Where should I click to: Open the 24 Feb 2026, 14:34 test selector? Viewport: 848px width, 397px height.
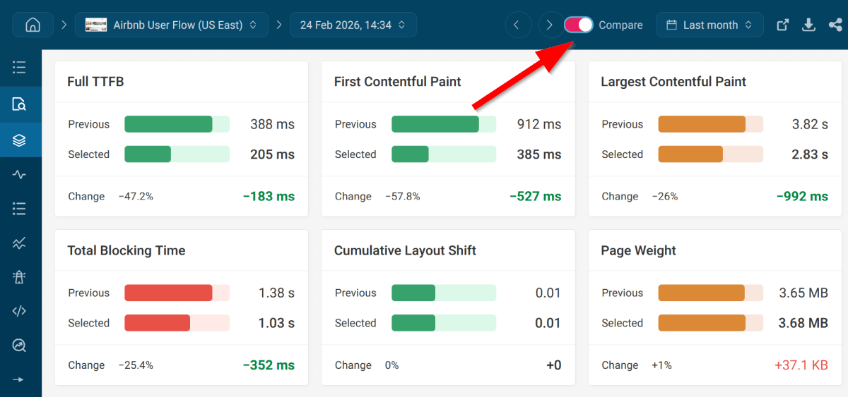pyautogui.click(x=353, y=25)
